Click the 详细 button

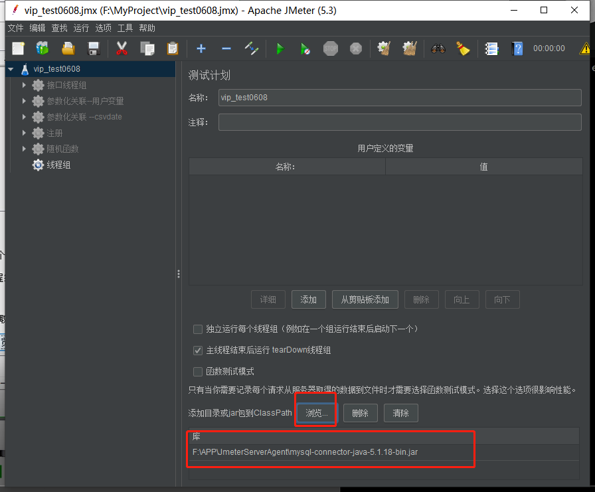(268, 299)
